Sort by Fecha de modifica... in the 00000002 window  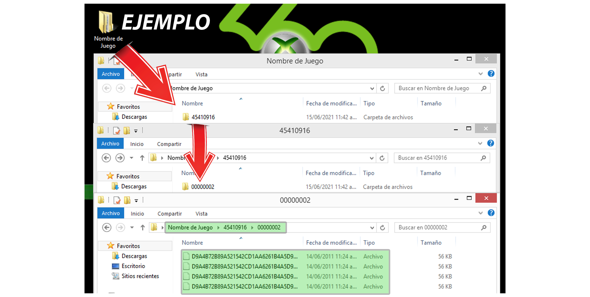click(332, 243)
